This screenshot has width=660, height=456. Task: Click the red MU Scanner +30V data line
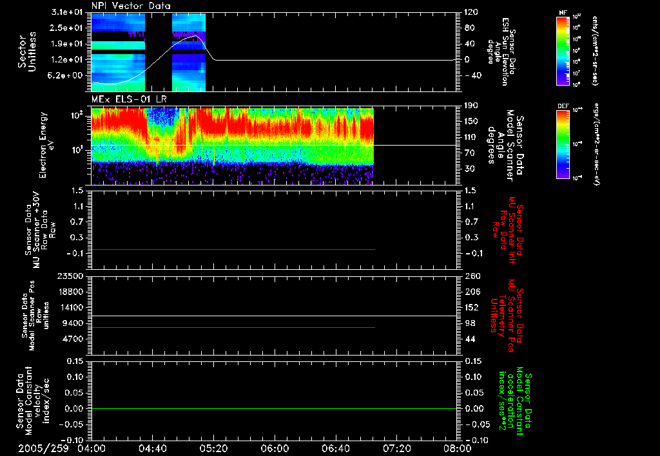(x=233, y=249)
